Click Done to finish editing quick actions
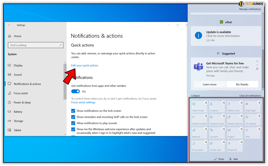268x166 pixels. pyautogui.click(x=219, y=159)
